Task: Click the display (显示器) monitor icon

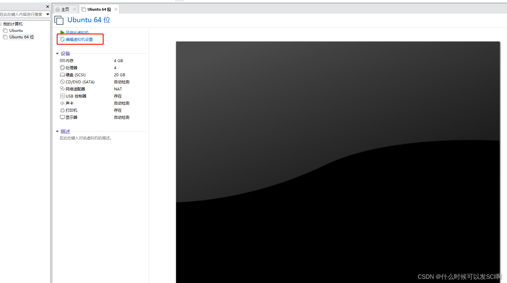Action: (x=62, y=117)
